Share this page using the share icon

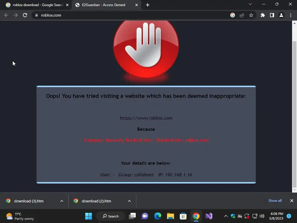point(242,15)
